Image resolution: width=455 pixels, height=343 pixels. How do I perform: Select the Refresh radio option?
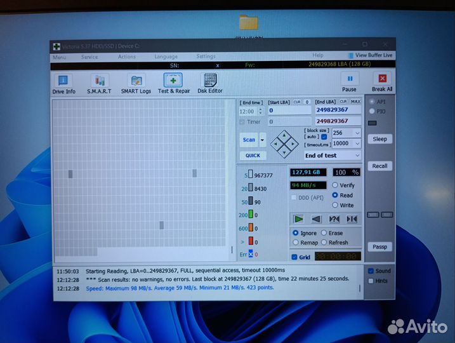(x=324, y=242)
